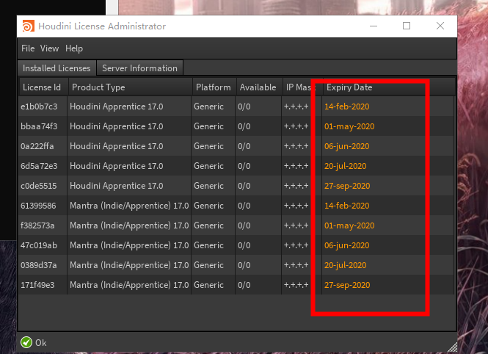Select license row 0389d37a

[236, 265]
